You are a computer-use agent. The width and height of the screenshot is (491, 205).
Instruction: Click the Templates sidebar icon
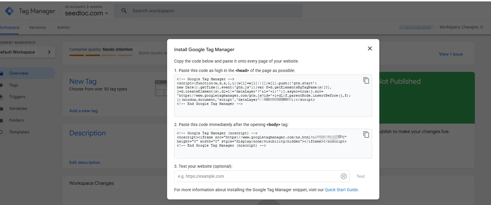tap(1, 132)
